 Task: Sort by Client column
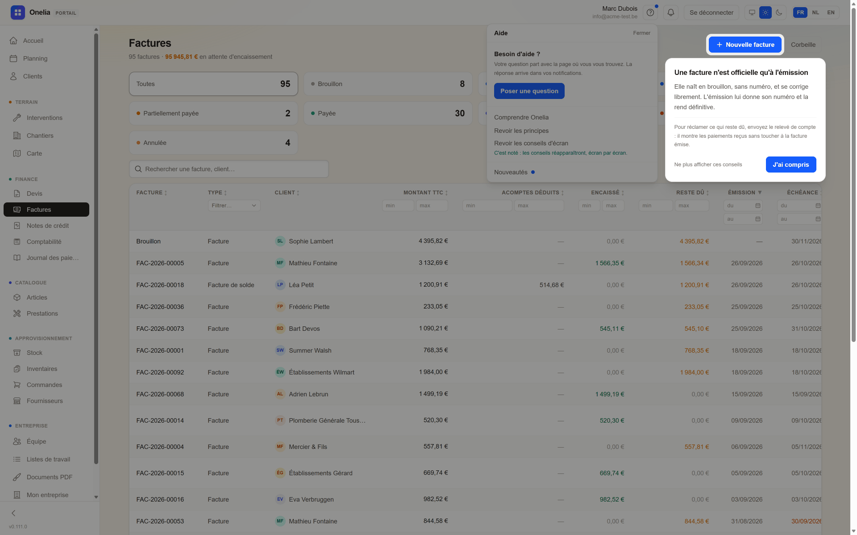pyautogui.click(x=287, y=193)
